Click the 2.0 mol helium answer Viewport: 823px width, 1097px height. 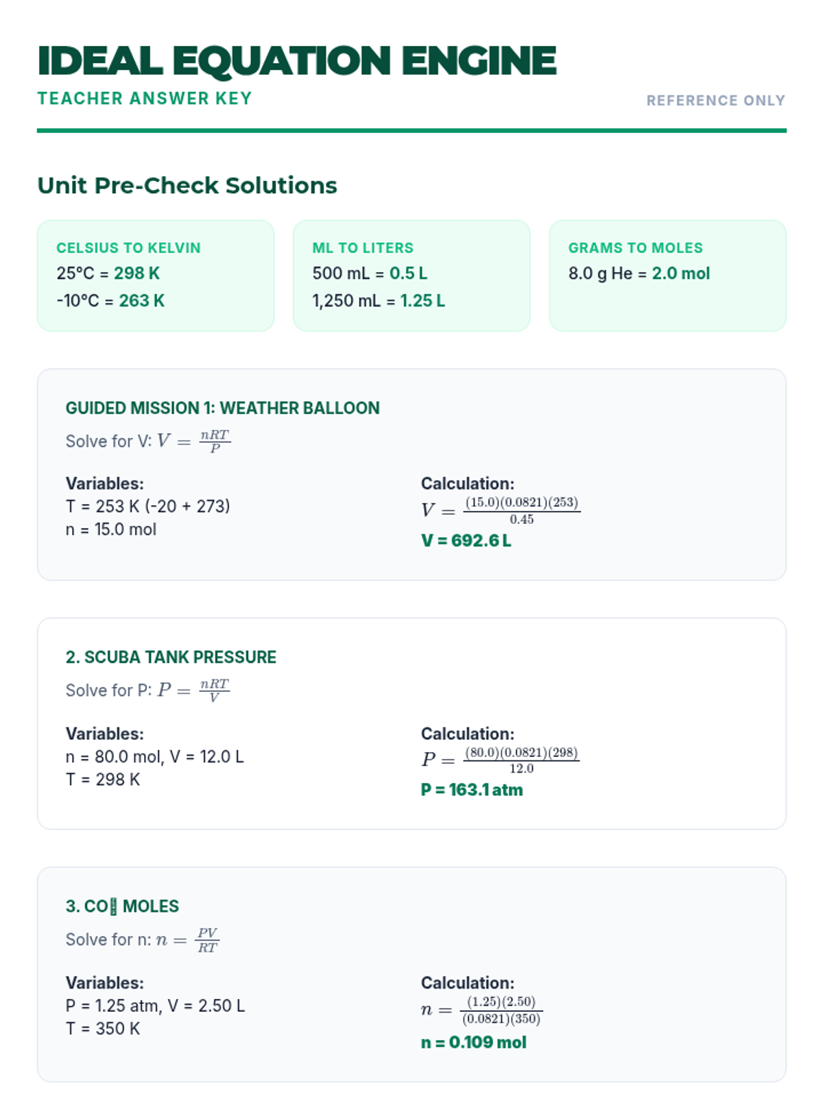(x=680, y=274)
